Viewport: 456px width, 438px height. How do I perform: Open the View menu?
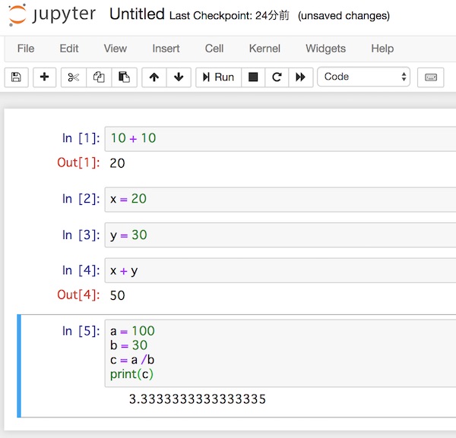tap(116, 49)
